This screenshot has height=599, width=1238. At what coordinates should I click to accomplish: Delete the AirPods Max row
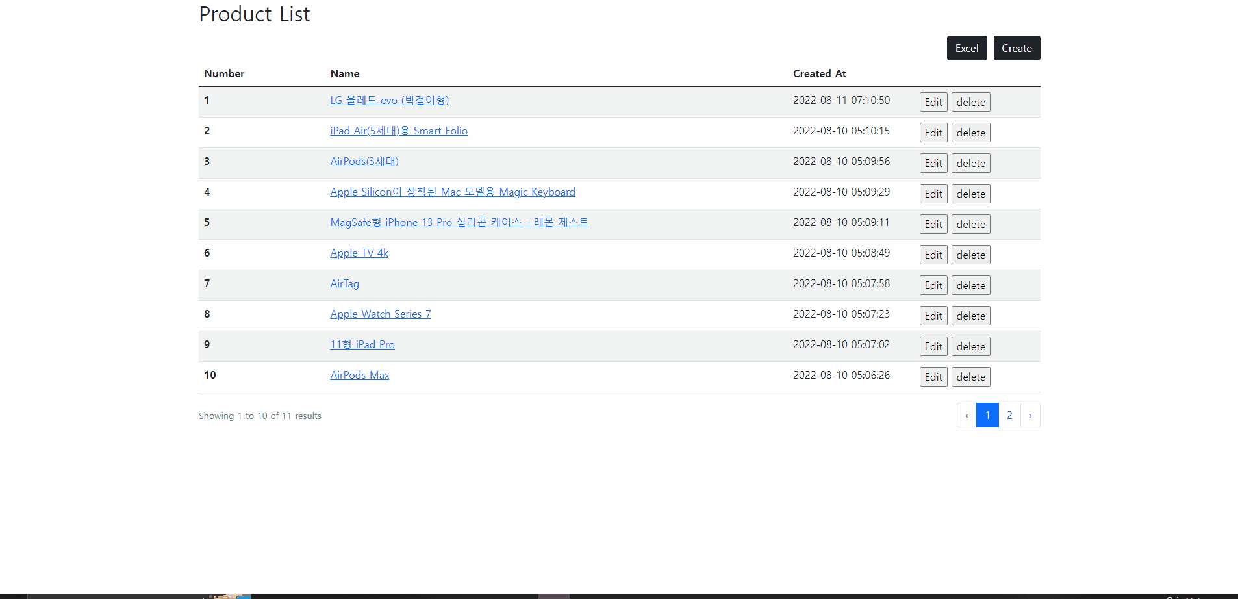click(x=970, y=377)
